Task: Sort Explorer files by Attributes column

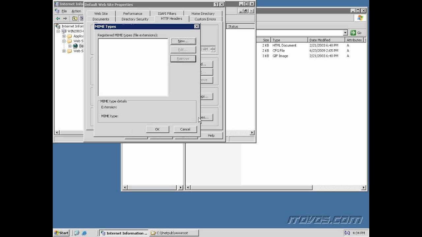Action: tap(354, 40)
